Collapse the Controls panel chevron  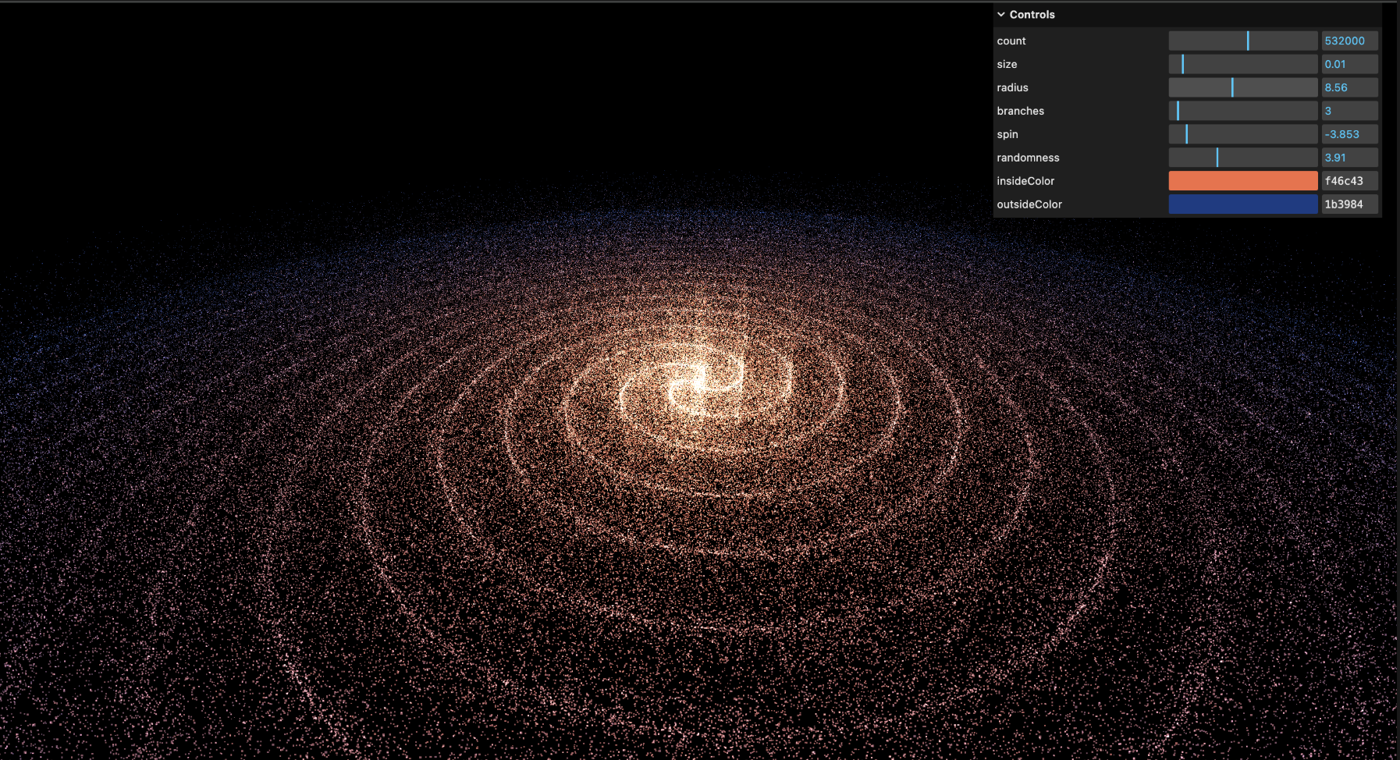click(x=1001, y=15)
